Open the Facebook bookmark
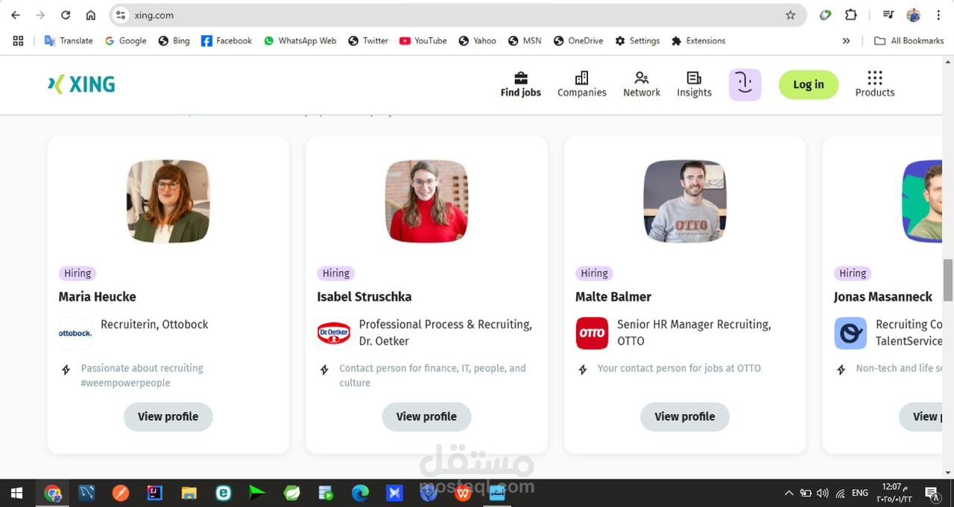The width and height of the screenshot is (954, 507). [227, 41]
